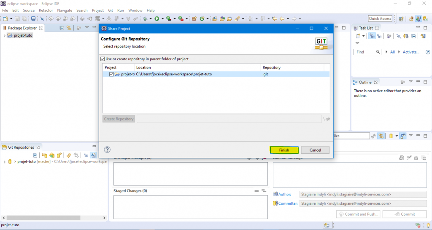This screenshot has width=432, height=230.
Task: Click the Debug bug icon in toolbar
Action: (145, 19)
